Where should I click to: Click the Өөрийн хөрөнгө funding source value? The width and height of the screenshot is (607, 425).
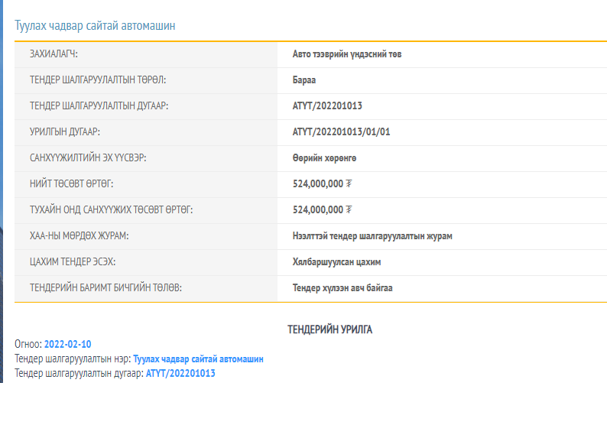[x=324, y=158]
